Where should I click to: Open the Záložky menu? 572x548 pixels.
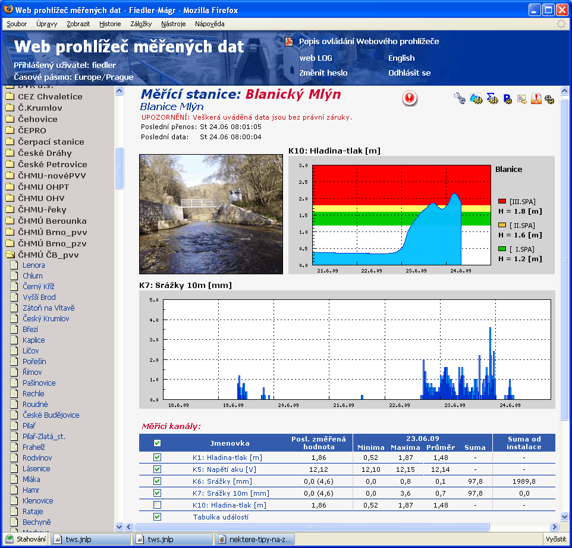point(140,24)
